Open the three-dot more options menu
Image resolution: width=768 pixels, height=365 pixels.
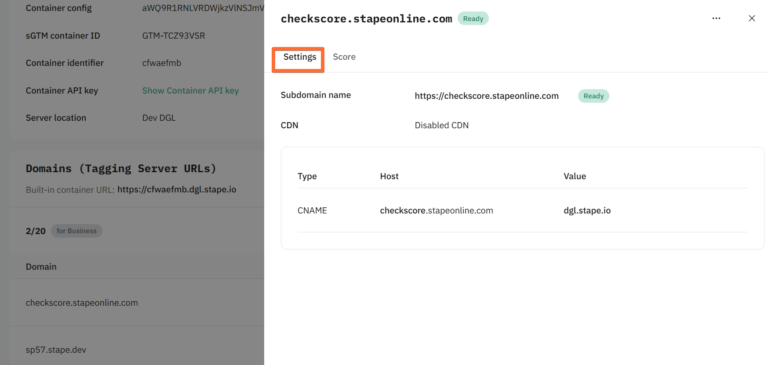(x=716, y=18)
